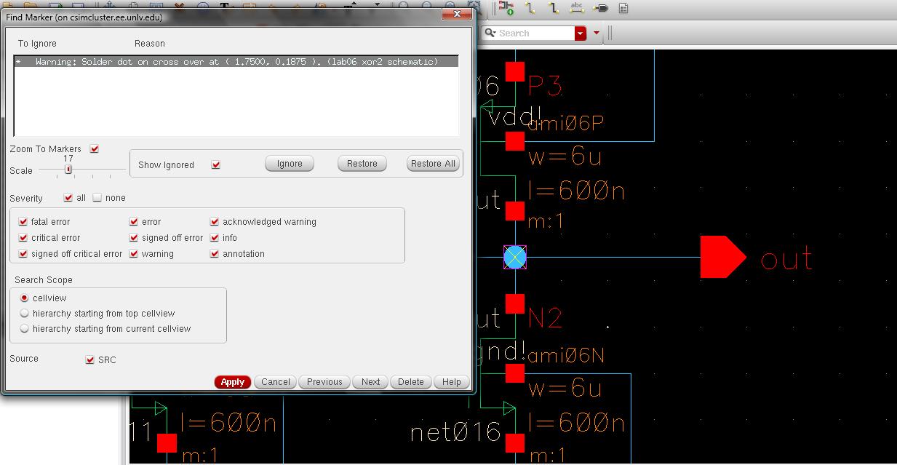Toggle the SRC source checkbox
The image size is (897, 465).
pos(90,359)
